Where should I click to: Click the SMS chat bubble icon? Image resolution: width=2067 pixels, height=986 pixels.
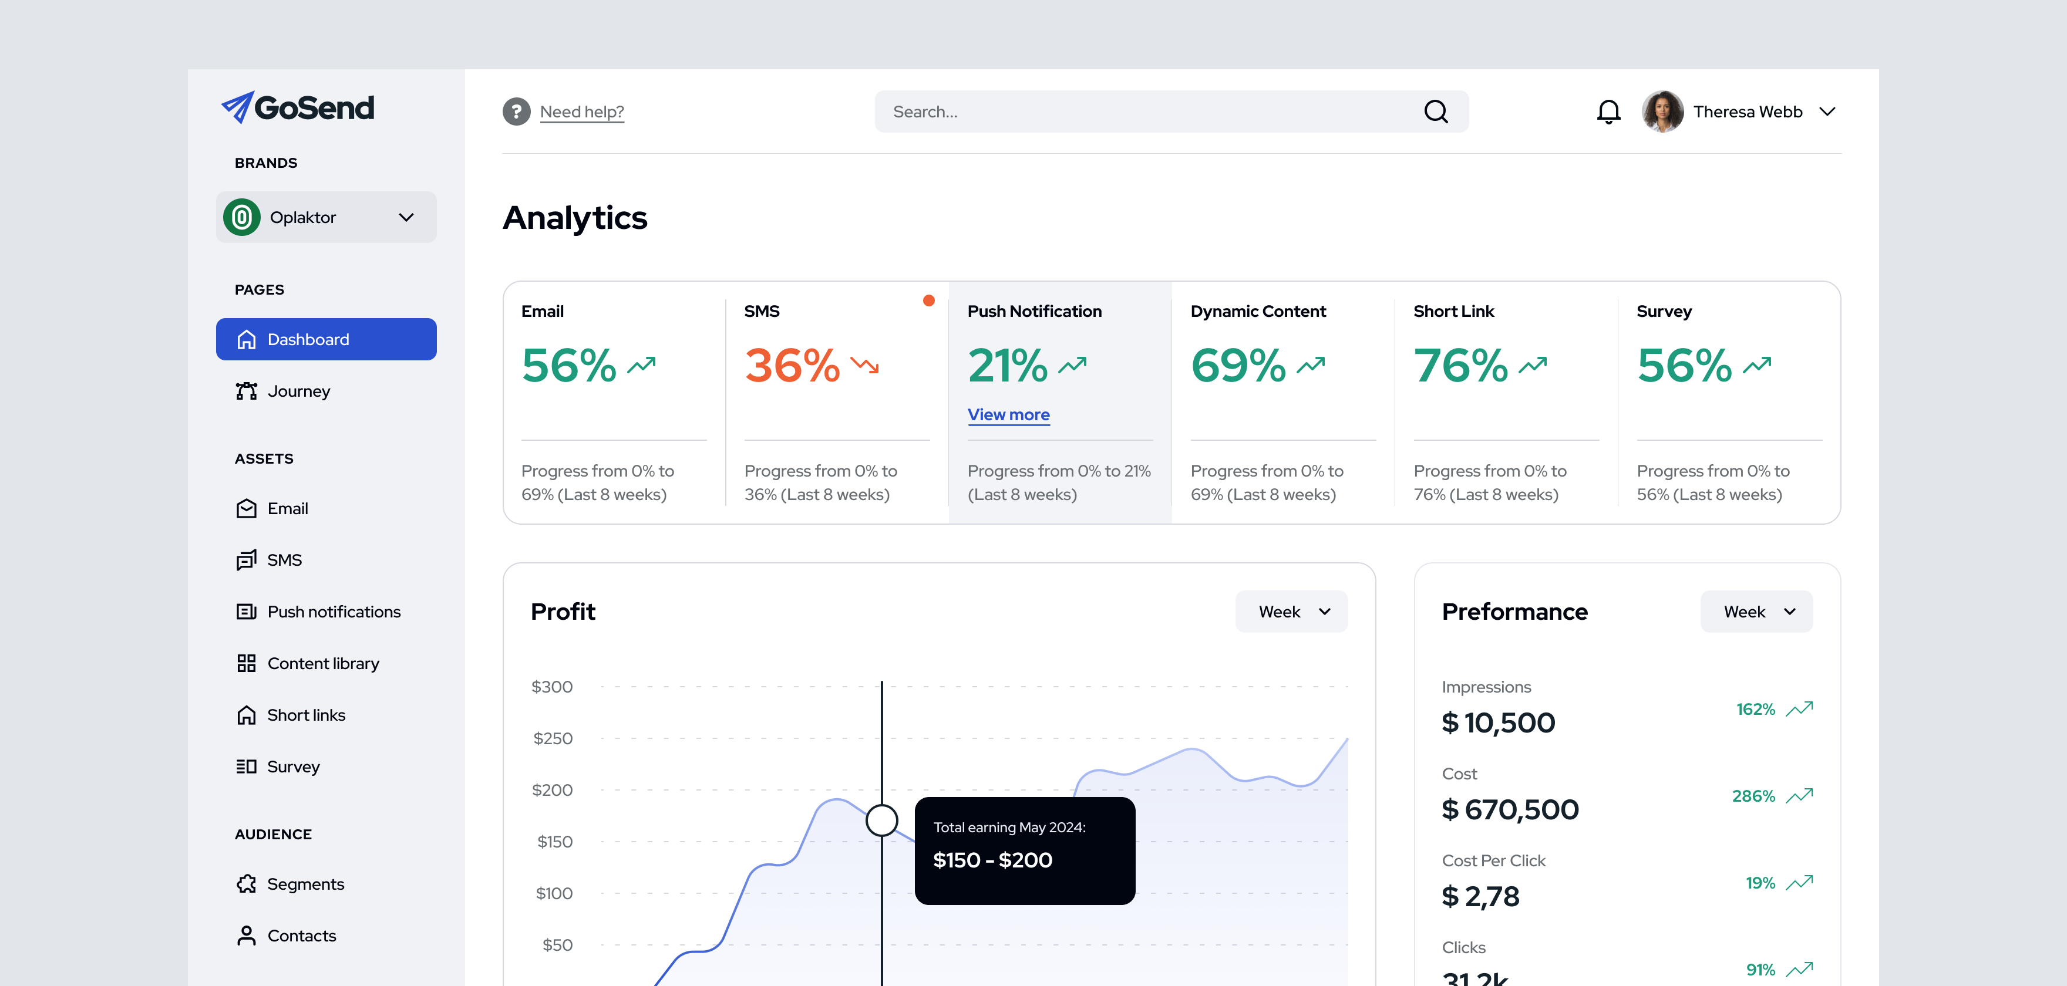click(247, 560)
